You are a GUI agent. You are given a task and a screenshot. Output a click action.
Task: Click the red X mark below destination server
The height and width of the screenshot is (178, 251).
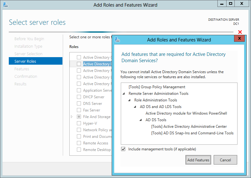[x=240, y=32]
